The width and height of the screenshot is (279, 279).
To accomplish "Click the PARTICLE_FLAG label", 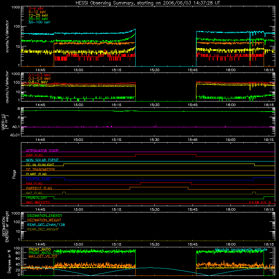I will pyautogui.click(x=39, y=188).
